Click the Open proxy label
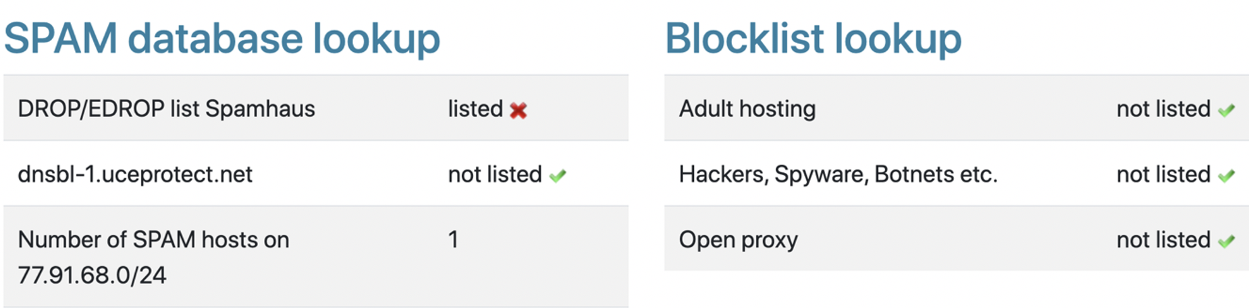Viewport: 1249px width, 308px height. 739,240
